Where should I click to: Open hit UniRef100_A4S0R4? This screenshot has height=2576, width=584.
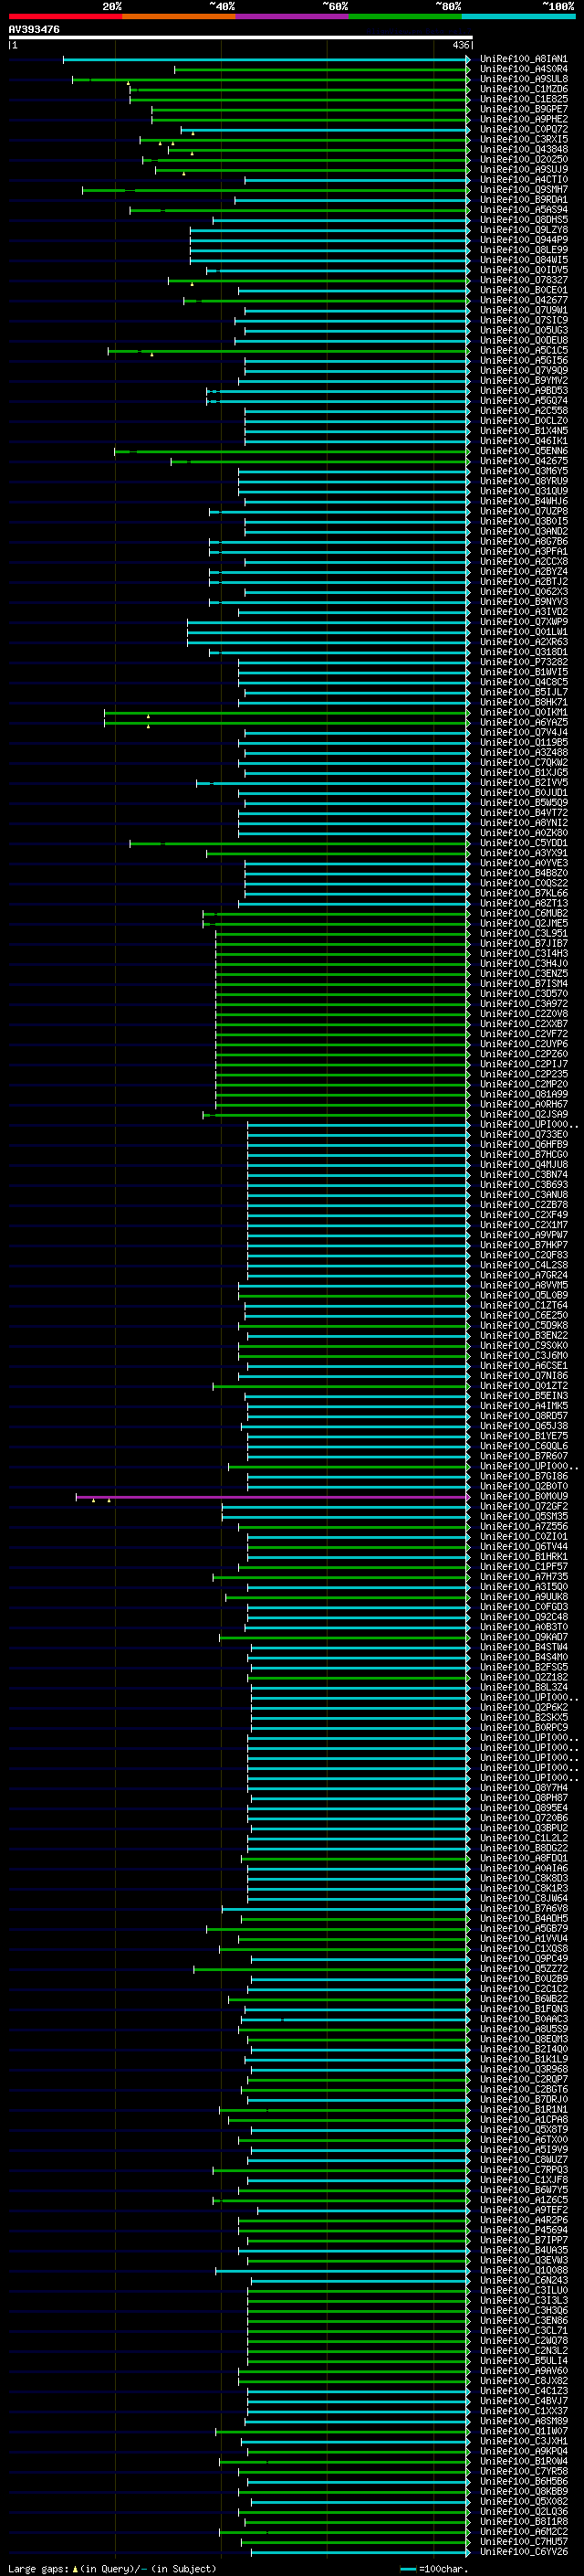click(524, 70)
